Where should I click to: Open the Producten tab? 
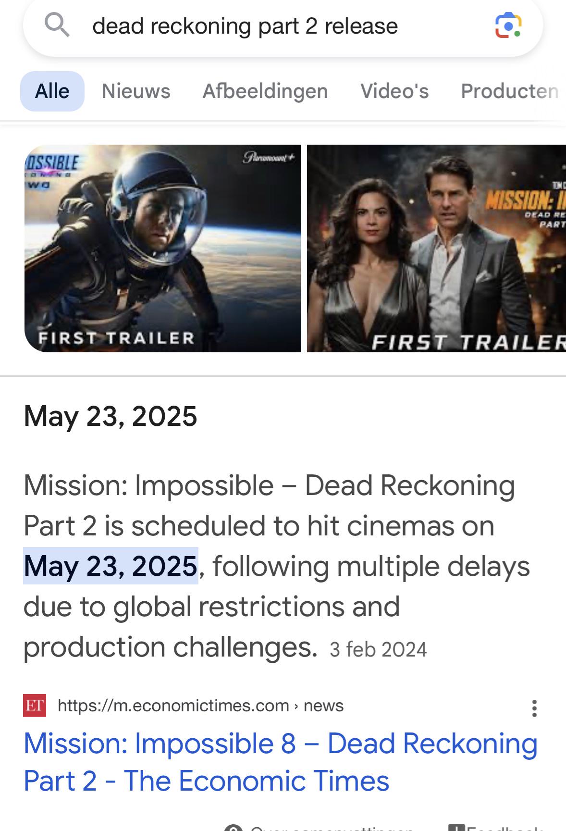[511, 90]
